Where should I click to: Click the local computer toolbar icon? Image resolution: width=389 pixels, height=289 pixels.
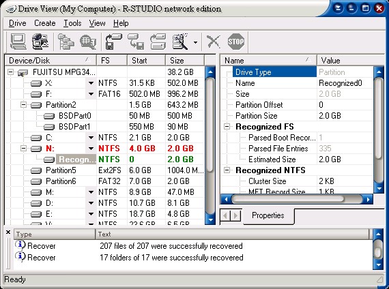pos(18,42)
